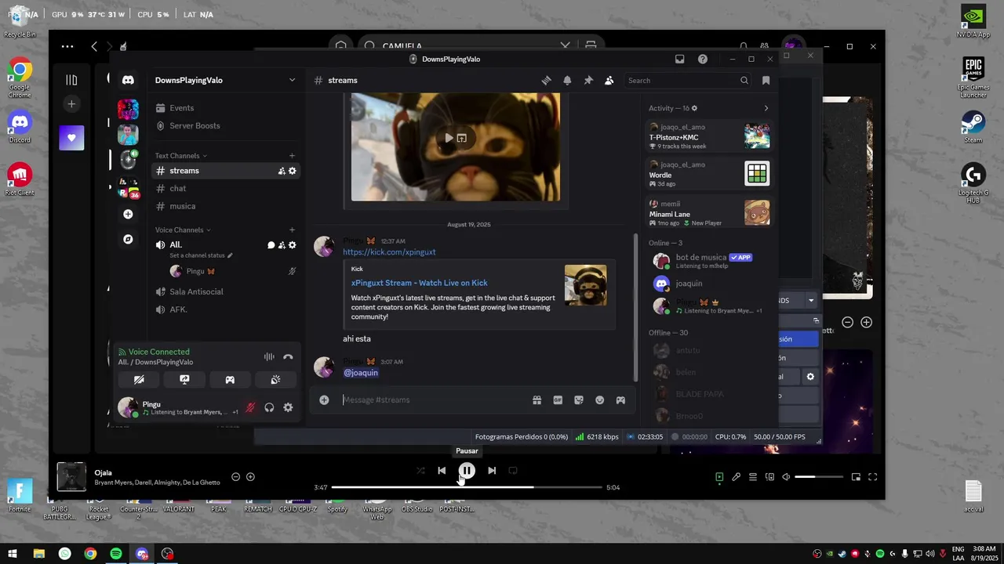
Task: Open the attachment plus button in message bar
Action: point(324,399)
